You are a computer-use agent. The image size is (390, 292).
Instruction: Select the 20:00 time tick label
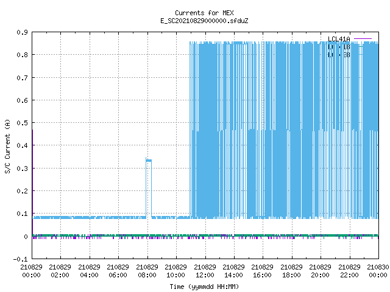coord(320,275)
